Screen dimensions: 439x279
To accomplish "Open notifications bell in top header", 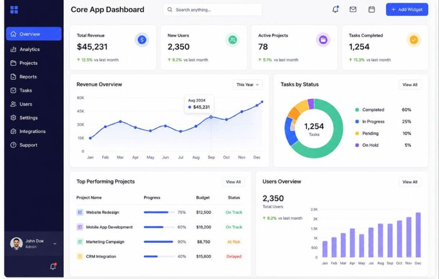I will tap(335, 9).
